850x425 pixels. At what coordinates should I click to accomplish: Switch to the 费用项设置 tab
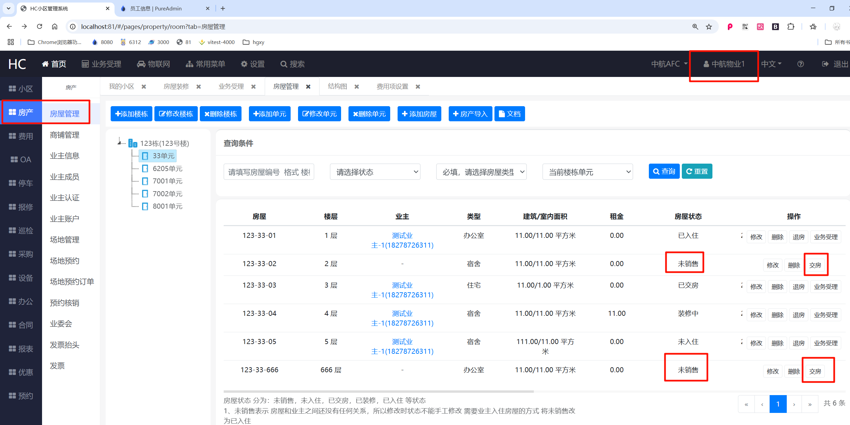[392, 86]
